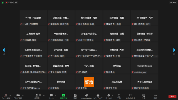Go to previous gallery page arrow

tap(4, 50)
